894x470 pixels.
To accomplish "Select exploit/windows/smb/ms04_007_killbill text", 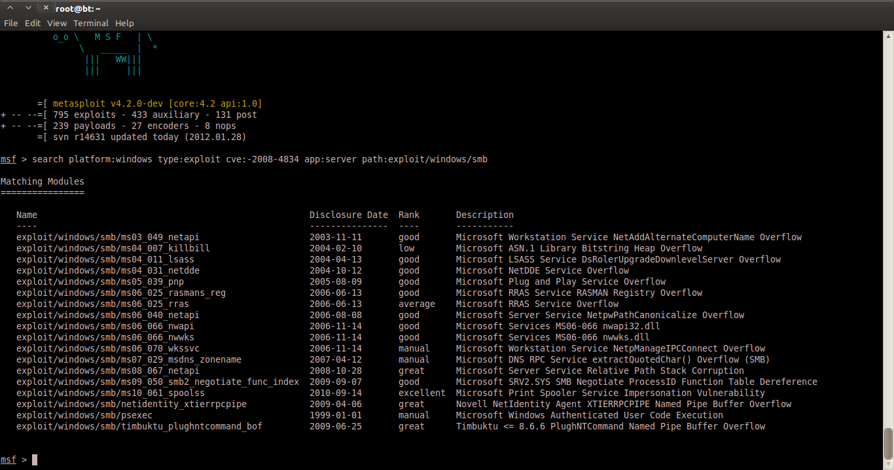I will tap(113, 248).
